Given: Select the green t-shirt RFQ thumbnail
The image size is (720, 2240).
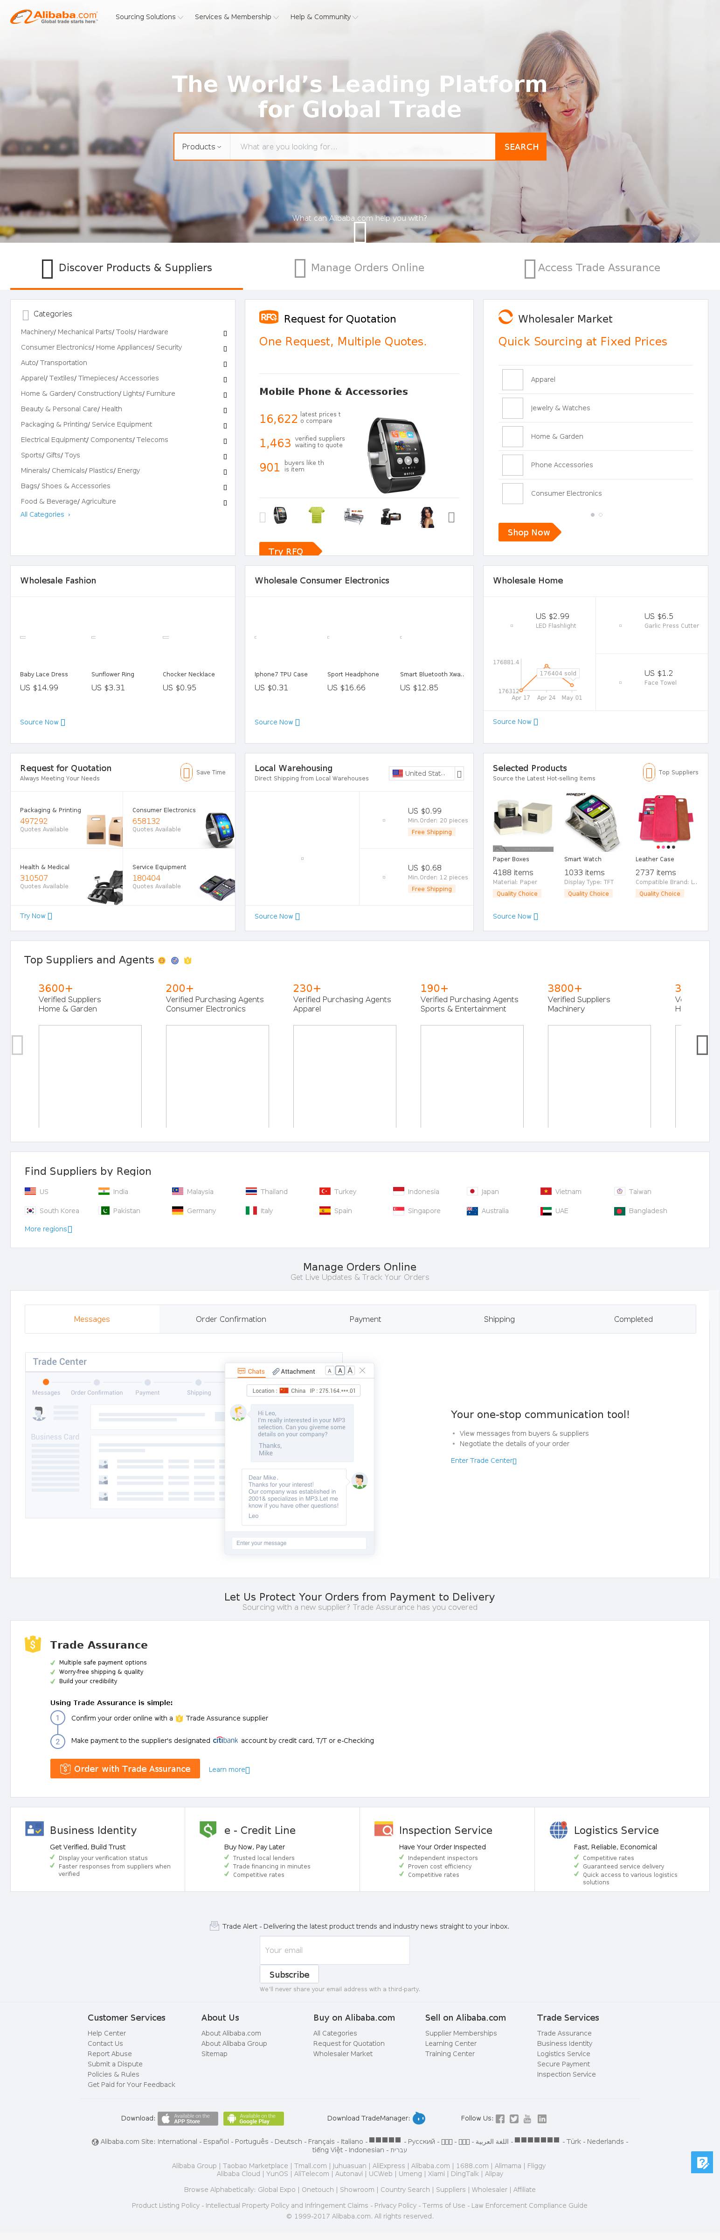Looking at the screenshot, I should [x=316, y=516].
